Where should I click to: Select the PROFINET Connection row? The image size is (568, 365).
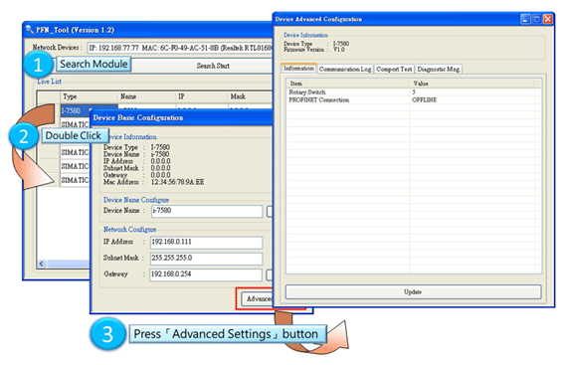point(414,99)
